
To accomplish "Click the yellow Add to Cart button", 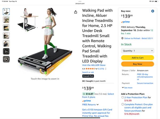I will tap(137, 58).
